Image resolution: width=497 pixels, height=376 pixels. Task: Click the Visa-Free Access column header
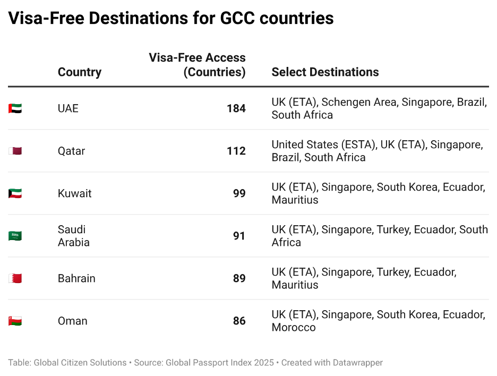197,65
